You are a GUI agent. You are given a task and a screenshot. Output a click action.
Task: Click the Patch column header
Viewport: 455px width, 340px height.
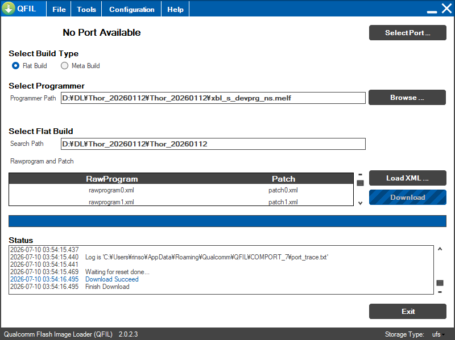coord(283,179)
